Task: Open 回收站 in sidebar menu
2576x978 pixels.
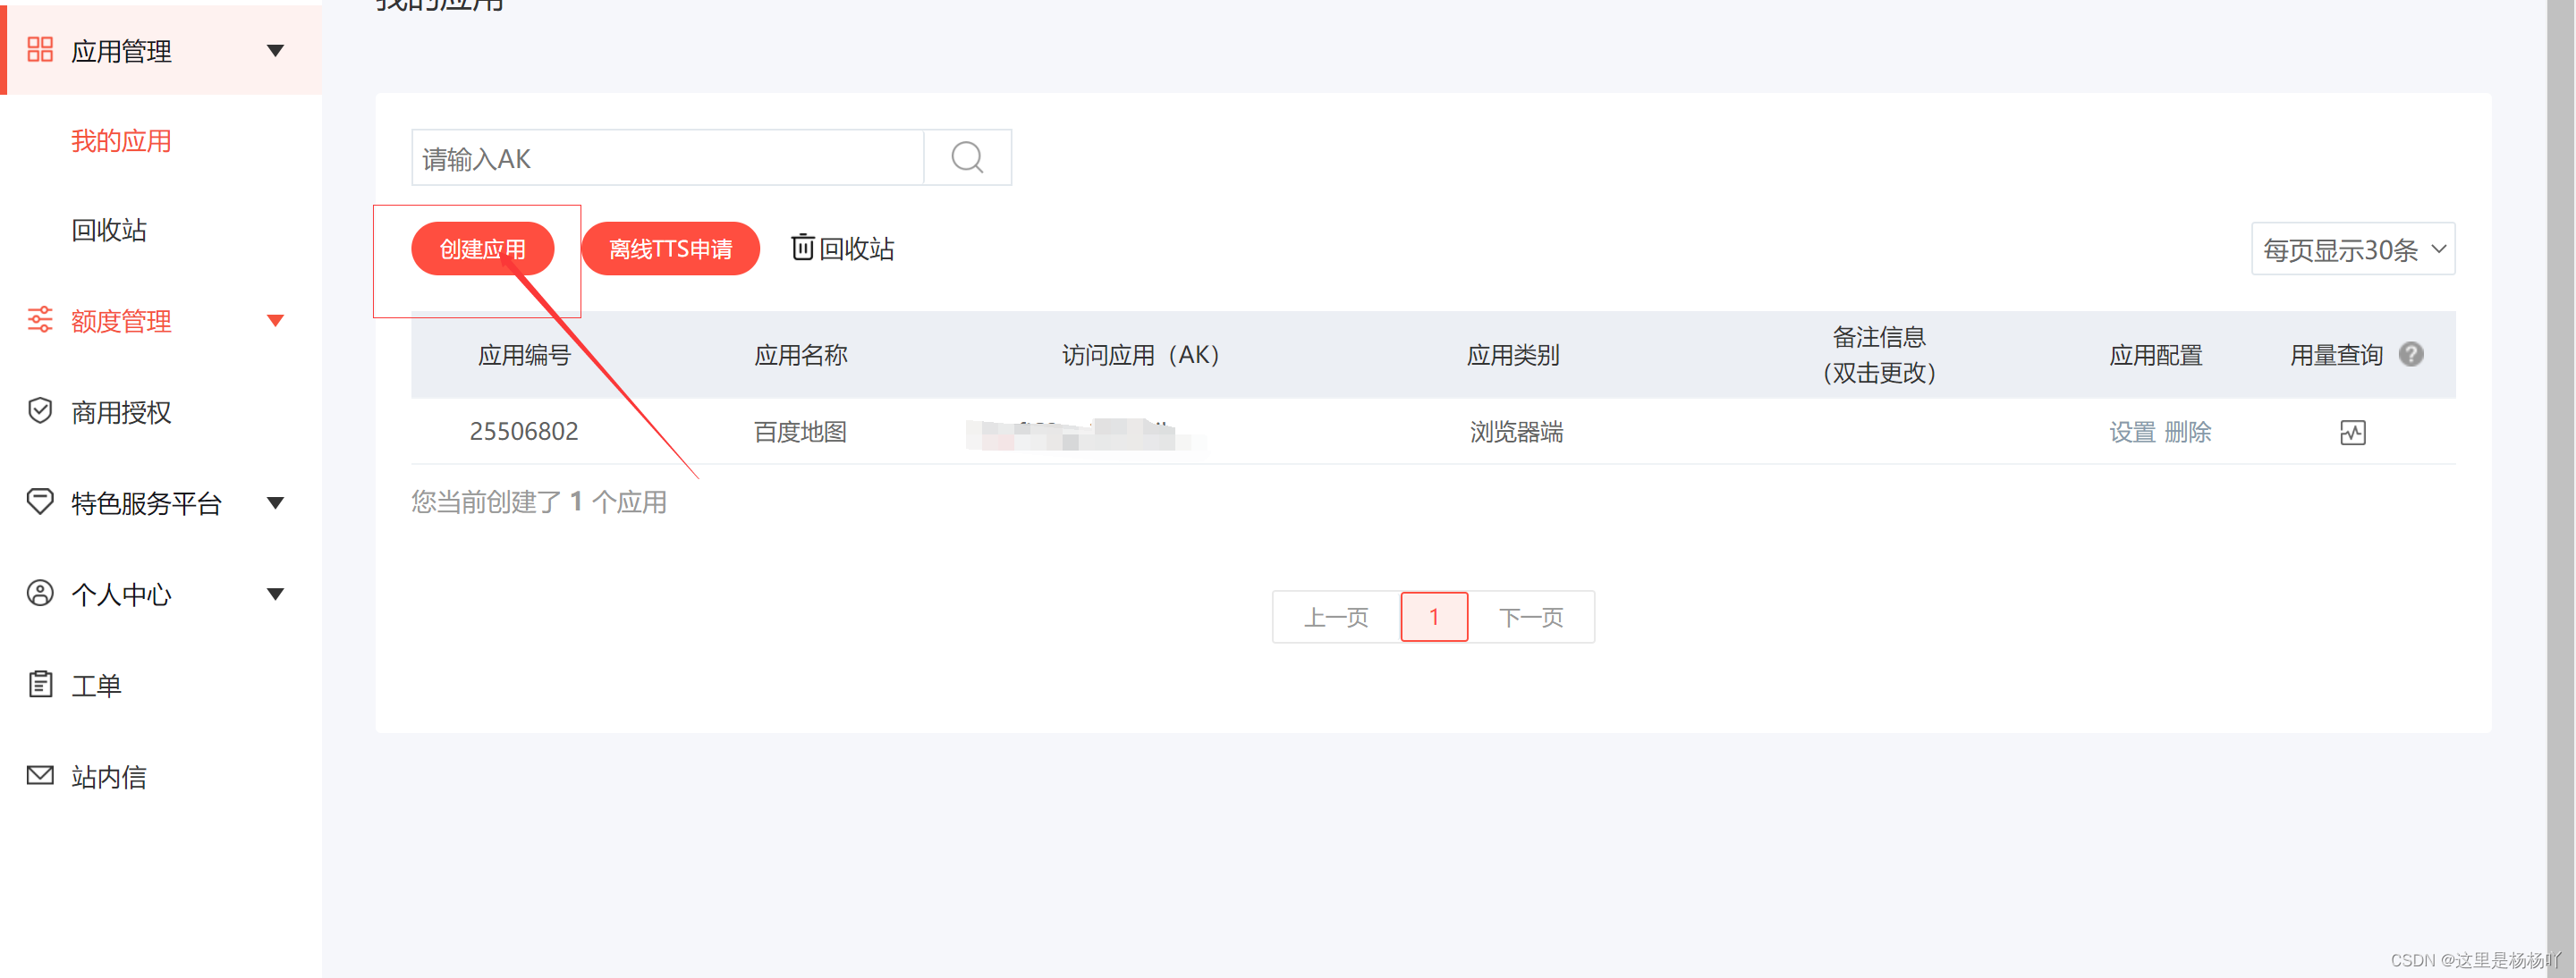Action: click(x=109, y=231)
